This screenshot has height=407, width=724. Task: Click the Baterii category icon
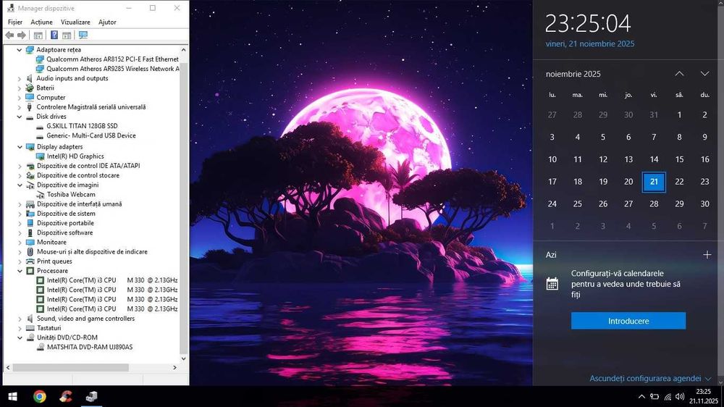pos(30,88)
